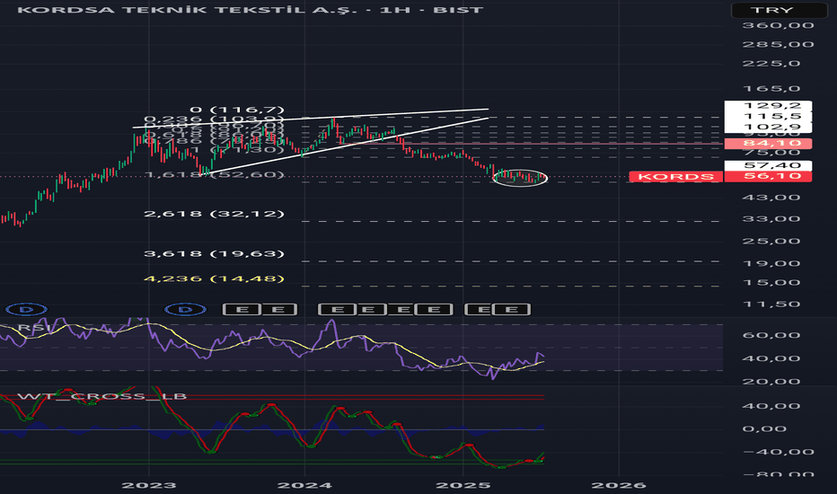Click the dividend D marker in early 2023

click(x=185, y=309)
